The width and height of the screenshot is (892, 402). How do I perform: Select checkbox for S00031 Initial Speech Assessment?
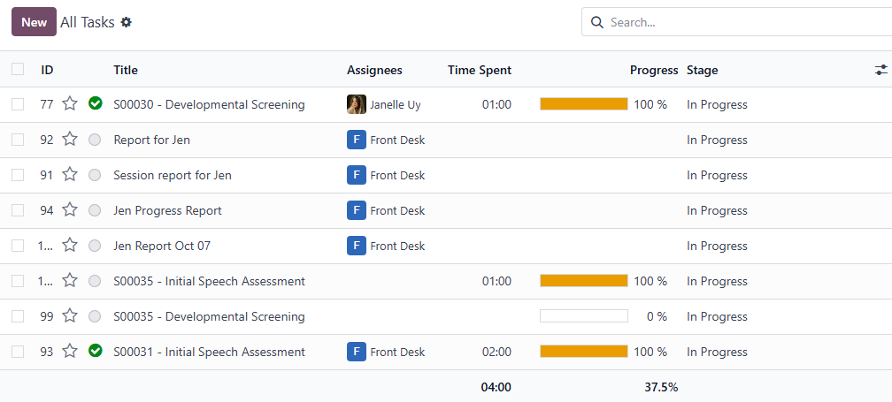pos(18,352)
